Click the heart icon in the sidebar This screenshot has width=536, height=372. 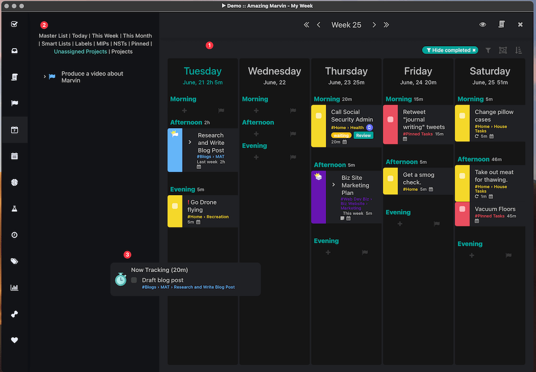click(15, 340)
